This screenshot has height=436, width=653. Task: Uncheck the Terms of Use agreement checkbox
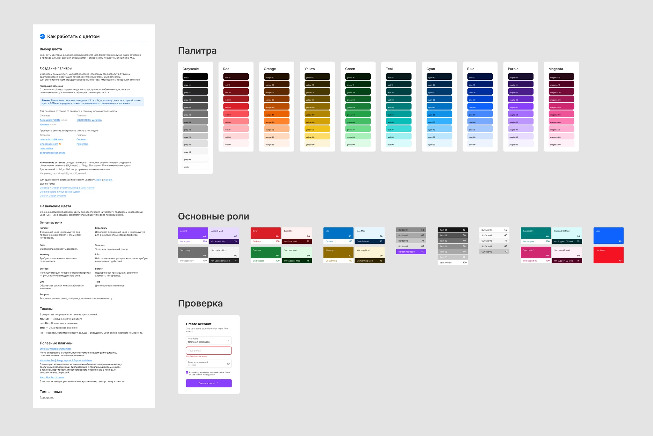click(x=187, y=372)
